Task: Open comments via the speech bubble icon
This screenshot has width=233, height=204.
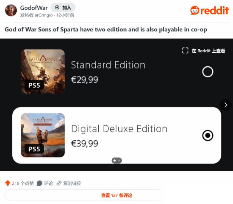Action: coord(39,183)
